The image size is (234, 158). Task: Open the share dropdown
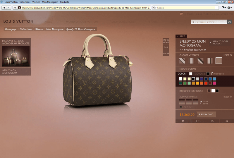[x=197, y=121]
